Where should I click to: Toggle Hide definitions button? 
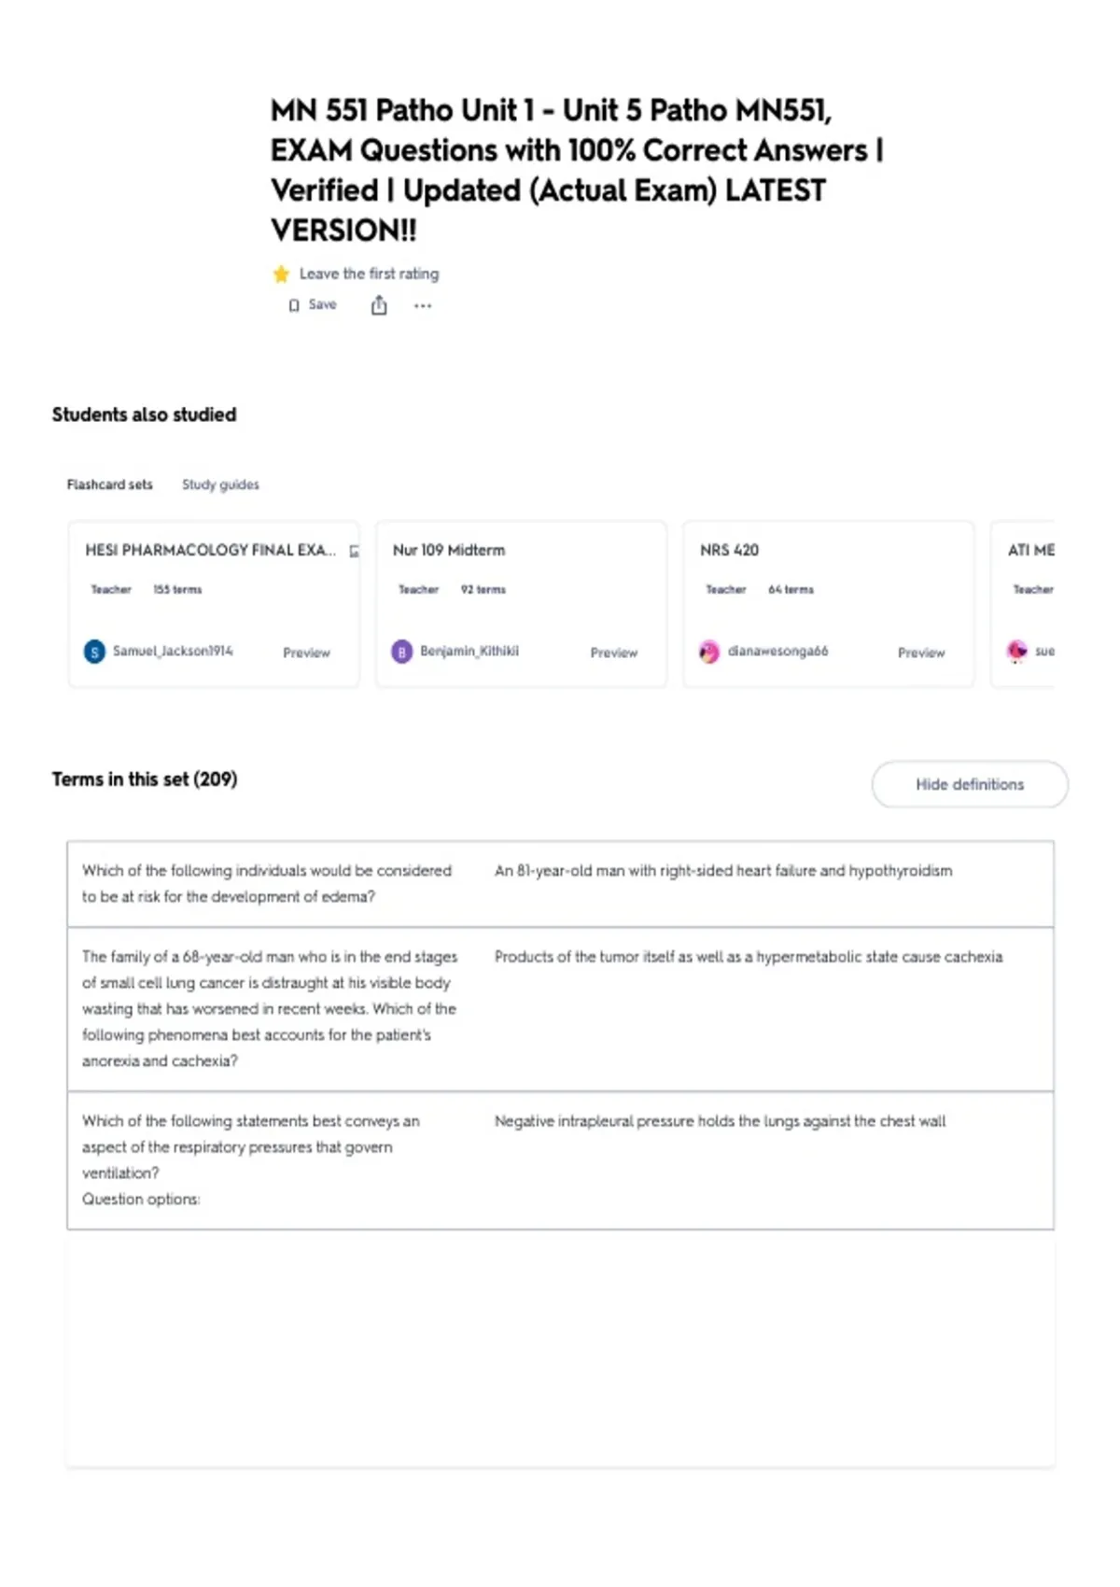(x=970, y=784)
